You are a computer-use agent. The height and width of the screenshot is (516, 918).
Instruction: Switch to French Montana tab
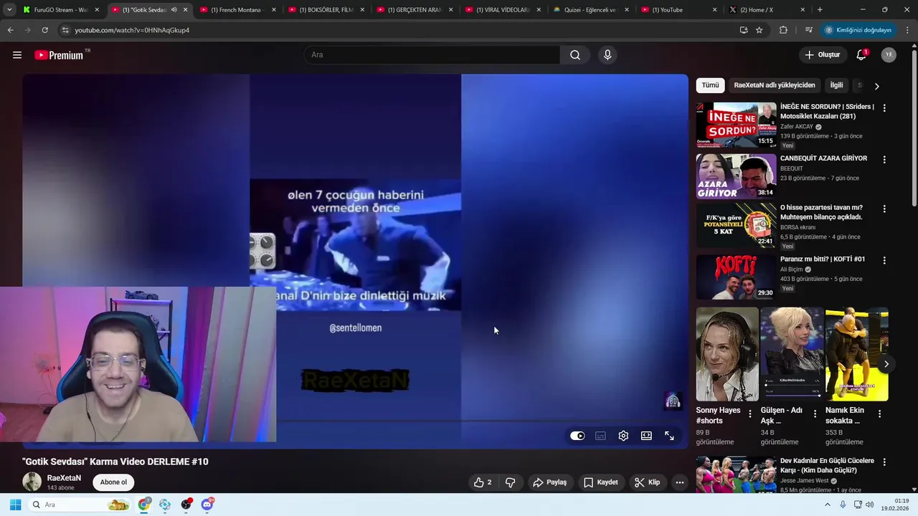point(237,10)
